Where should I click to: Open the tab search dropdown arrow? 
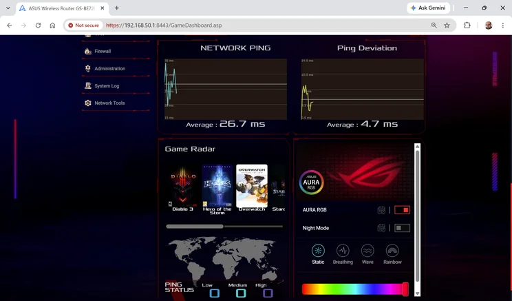click(x=8, y=8)
